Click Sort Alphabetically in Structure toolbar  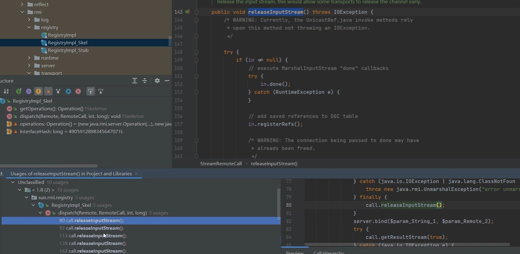6,91
